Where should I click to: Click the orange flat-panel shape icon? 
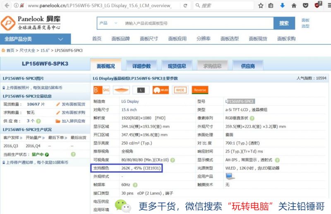click(x=121, y=90)
